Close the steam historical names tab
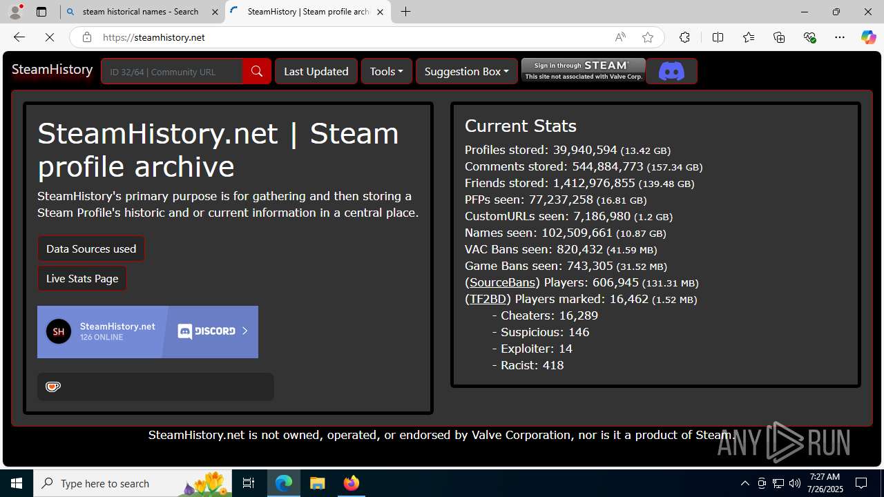 (x=215, y=12)
